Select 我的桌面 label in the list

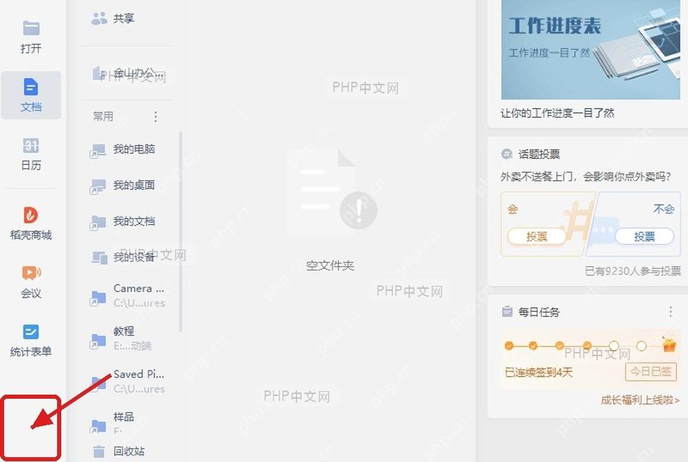134,185
